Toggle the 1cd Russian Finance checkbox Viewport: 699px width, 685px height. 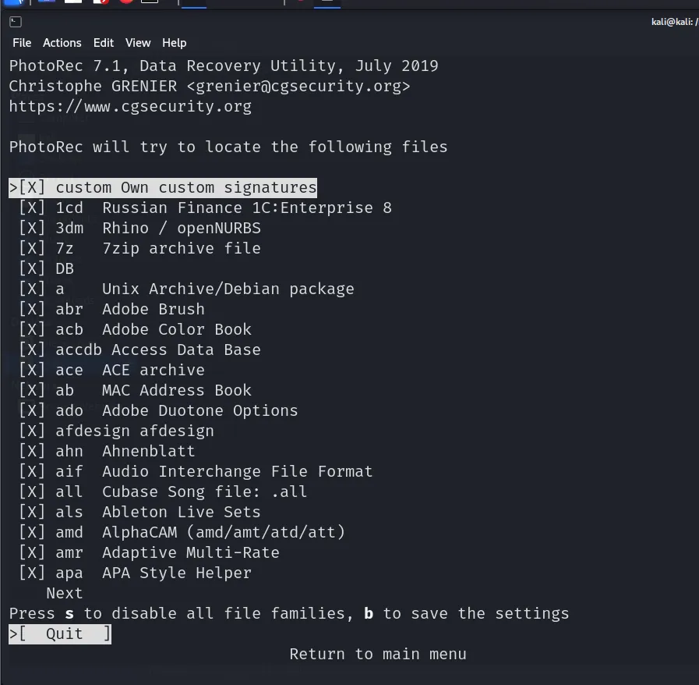click(x=32, y=208)
